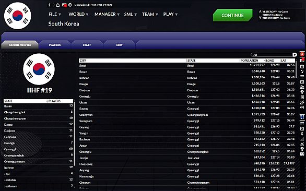Click the globe icon in the top bar
Screen dimensions: 306x191
pyautogui.click(x=70, y=5)
